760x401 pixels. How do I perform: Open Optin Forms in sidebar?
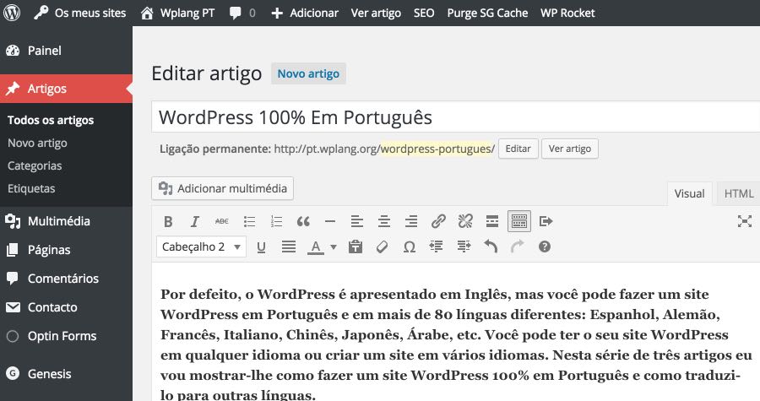(x=66, y=336)
